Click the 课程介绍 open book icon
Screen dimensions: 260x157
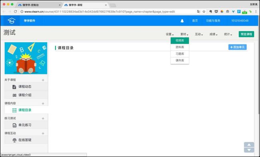(14, 95)
